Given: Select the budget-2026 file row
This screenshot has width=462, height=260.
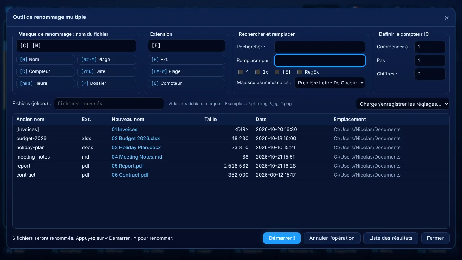Looking at the screenshot, I should tap(231, 139).
